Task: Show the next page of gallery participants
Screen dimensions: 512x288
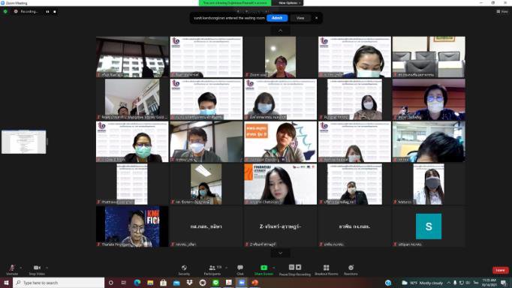Action: point(280,253)
